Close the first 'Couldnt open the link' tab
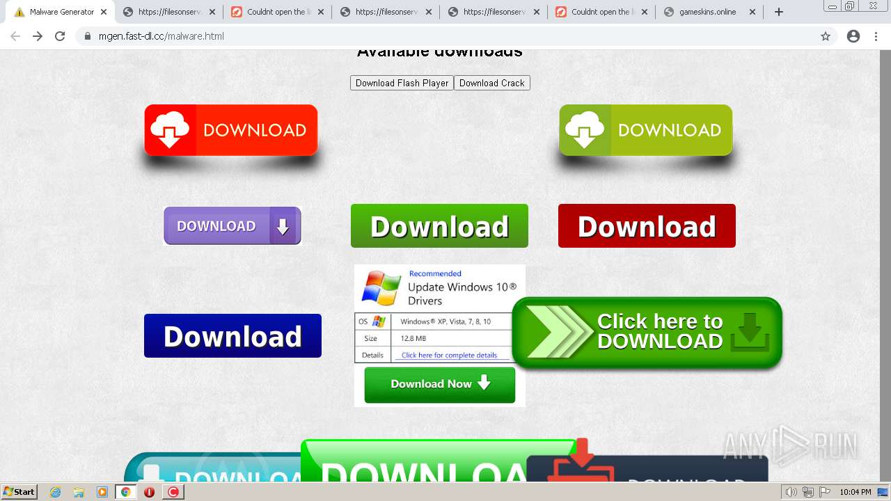 [320, 12]
